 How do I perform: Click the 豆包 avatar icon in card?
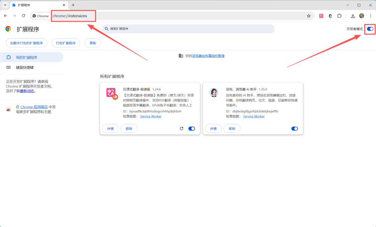click(x=214, y=93)
